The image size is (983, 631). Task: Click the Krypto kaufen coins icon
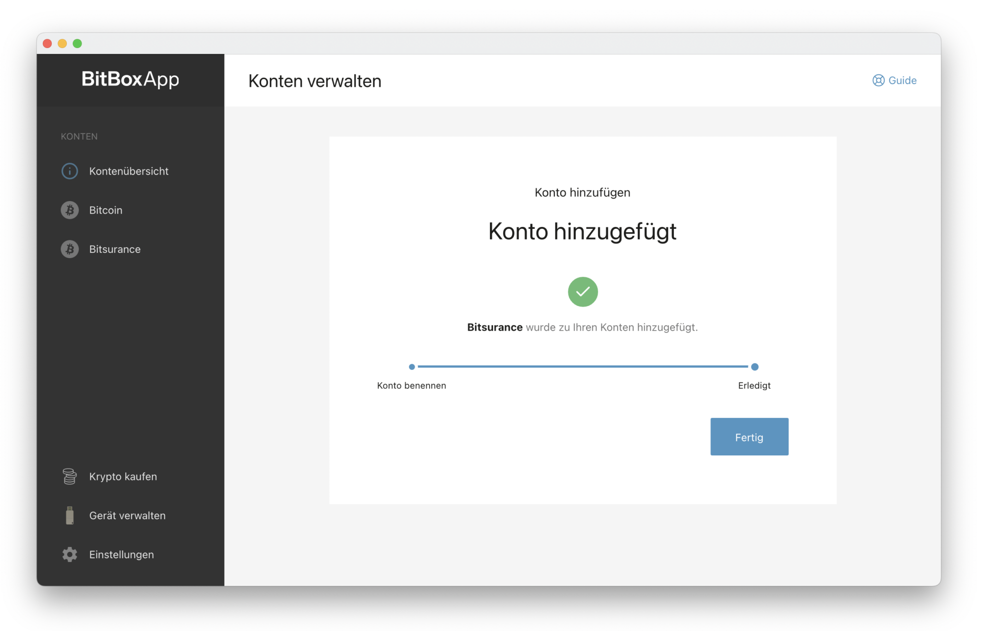point(70,476)
